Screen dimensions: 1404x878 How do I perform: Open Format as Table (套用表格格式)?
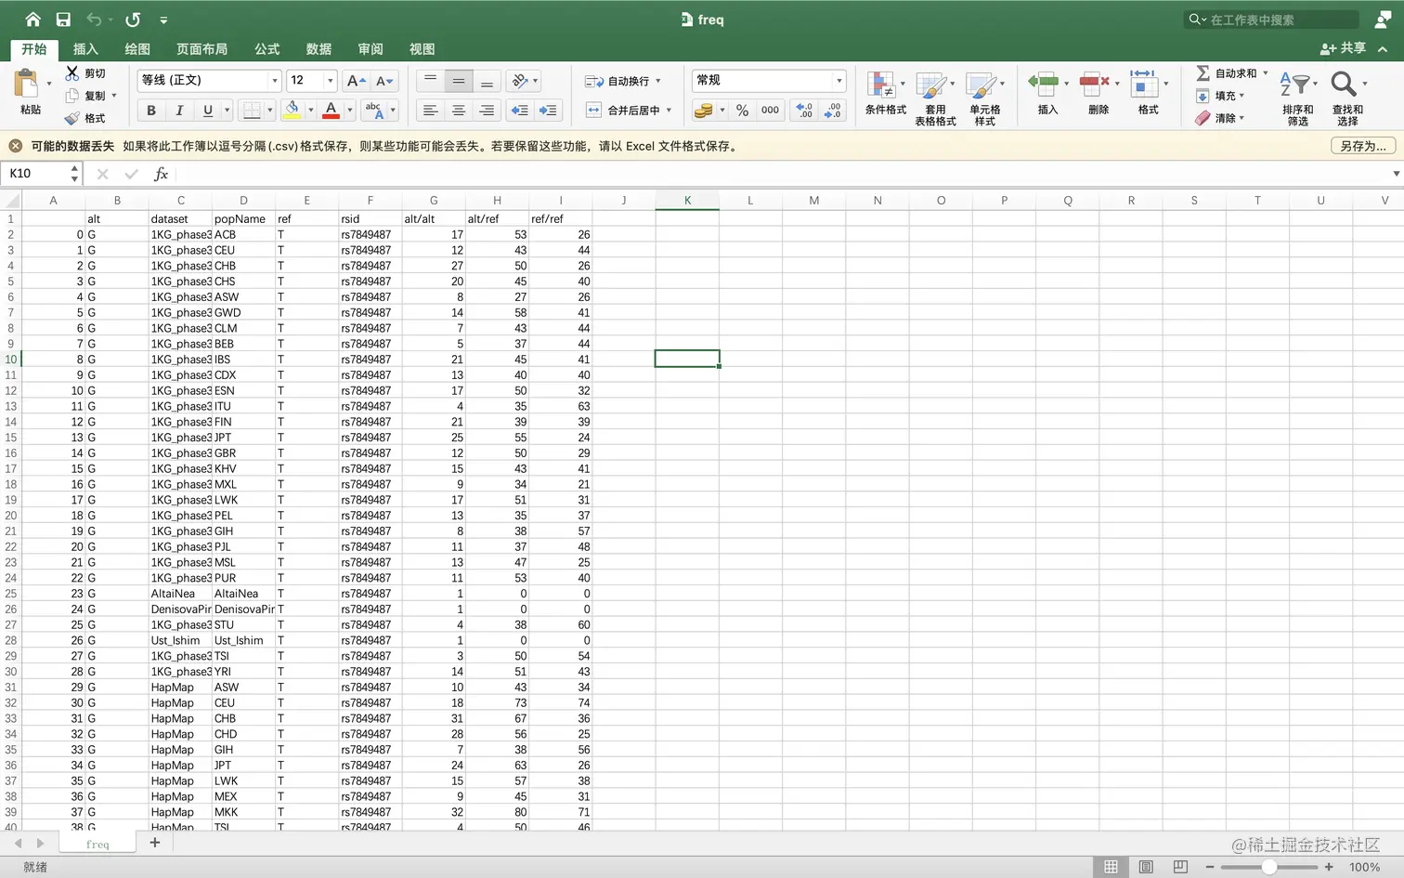(935, 98)
